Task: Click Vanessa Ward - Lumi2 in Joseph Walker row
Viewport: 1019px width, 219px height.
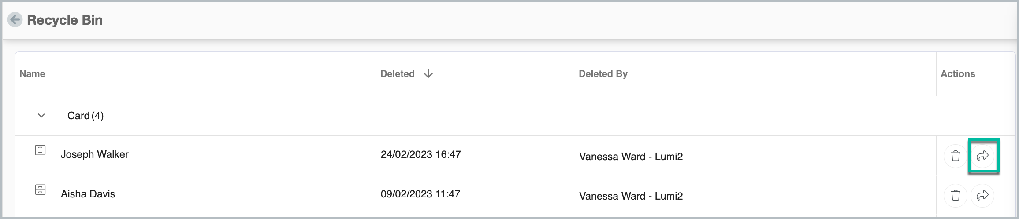Action: [x=631, y=157]
